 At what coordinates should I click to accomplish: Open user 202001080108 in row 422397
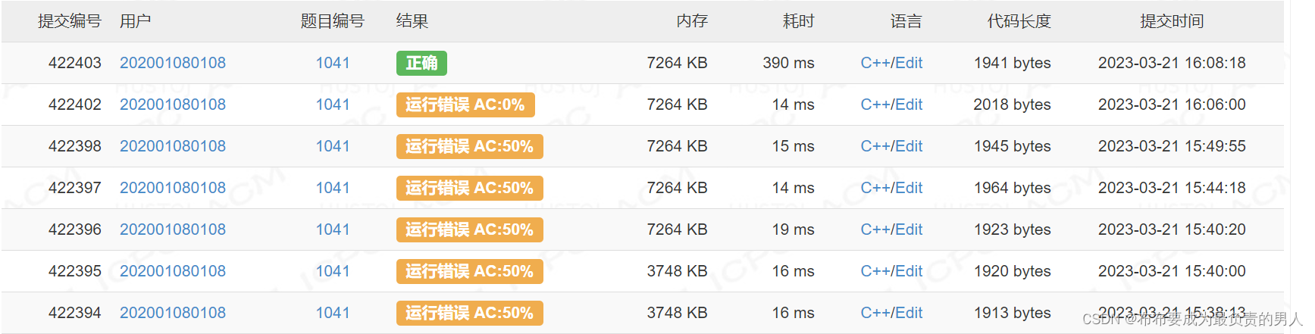(x=173, y=188)
